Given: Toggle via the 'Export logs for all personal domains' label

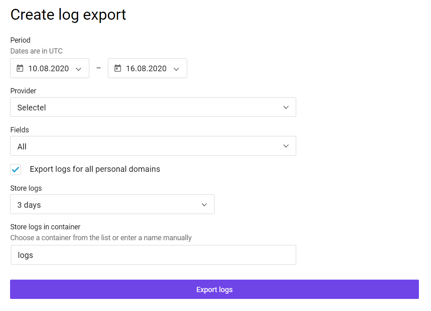Looking at the screenshot, I should pyautogui.click(x=95, y=169).
